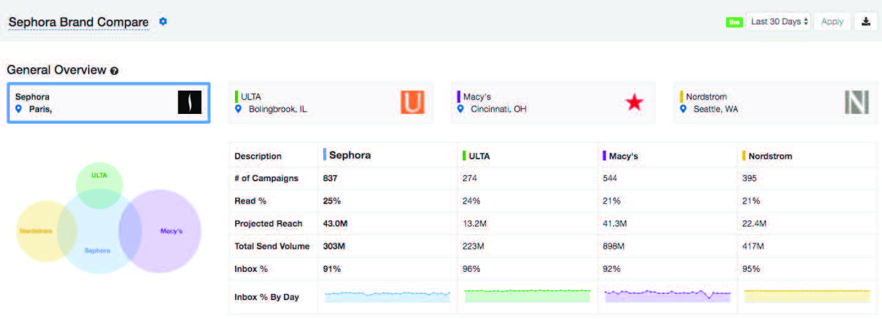Click ULTA's projected reach 13.2M
The width and height of the screenshot is (882, 319).
point(474,223)
